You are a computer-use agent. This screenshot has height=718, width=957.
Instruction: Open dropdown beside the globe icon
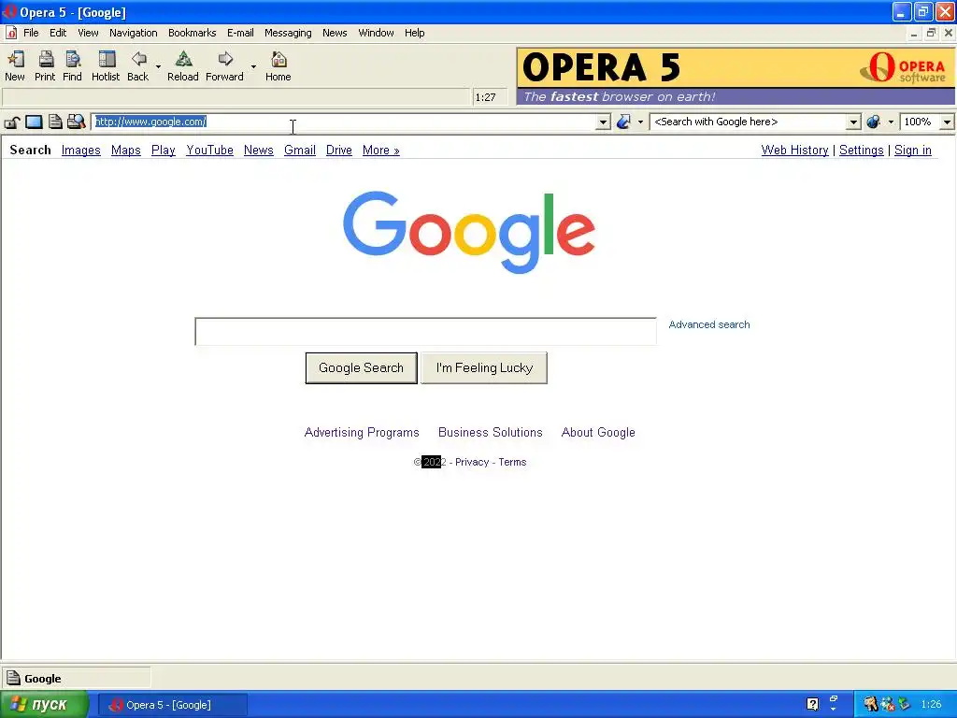[x=891, y=122]
